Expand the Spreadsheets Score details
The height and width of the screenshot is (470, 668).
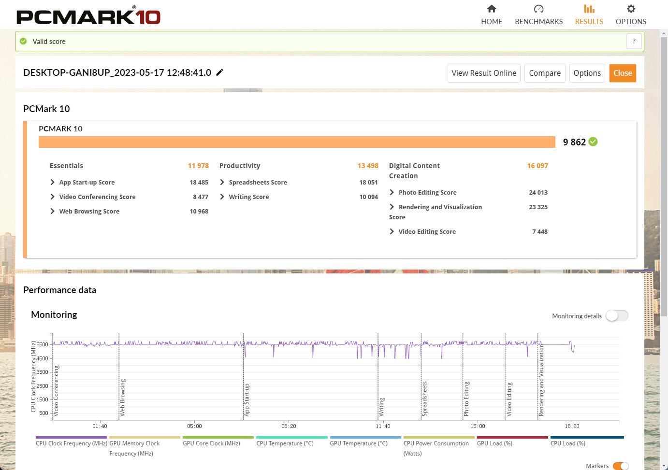(222, 182)
